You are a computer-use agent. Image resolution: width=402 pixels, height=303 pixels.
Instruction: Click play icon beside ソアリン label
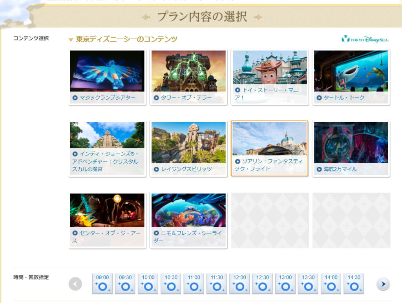coord(238,161)
